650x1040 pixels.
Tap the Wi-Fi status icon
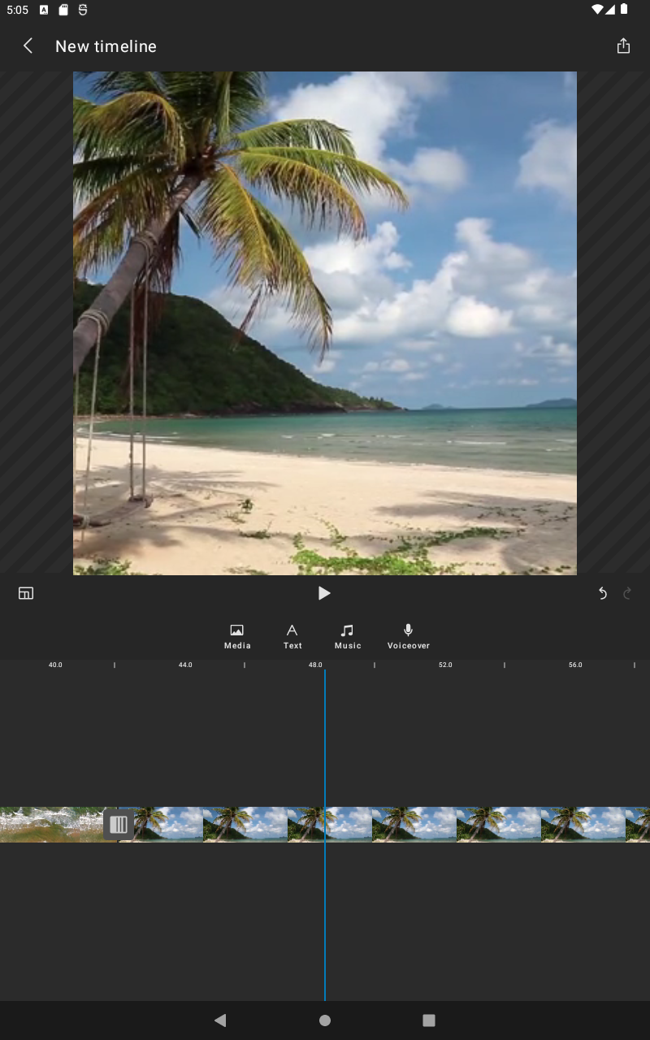(597, 10)
